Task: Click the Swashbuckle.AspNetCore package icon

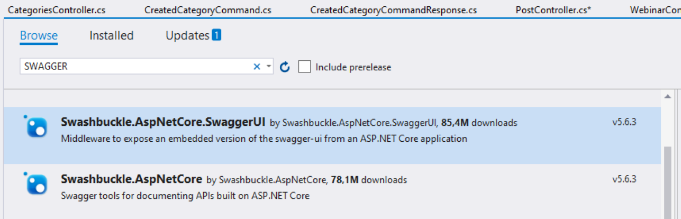Action: [x=37, y=183]
